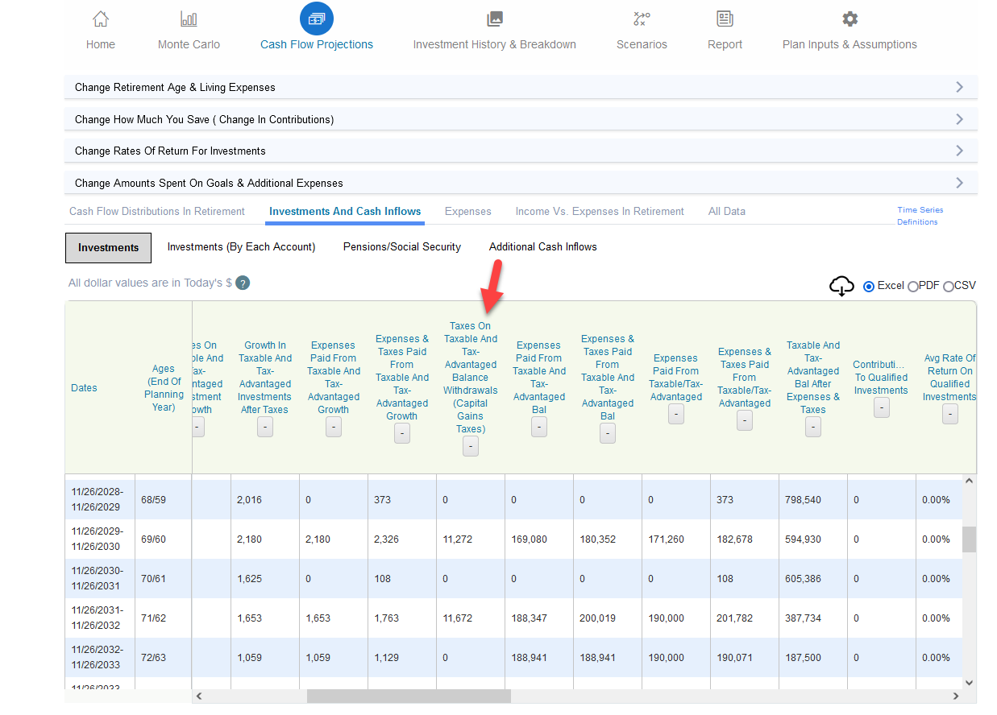Click the date range 11/26/2028-11/26/2029 cell
The width and height of the screenshot is (997, 715).
click(100, 499)
